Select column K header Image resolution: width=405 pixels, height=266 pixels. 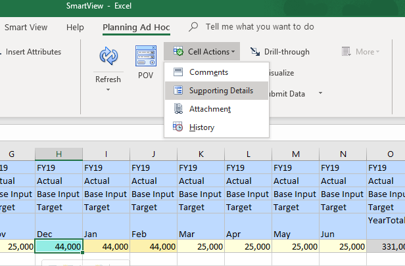[x=201, y=154]
